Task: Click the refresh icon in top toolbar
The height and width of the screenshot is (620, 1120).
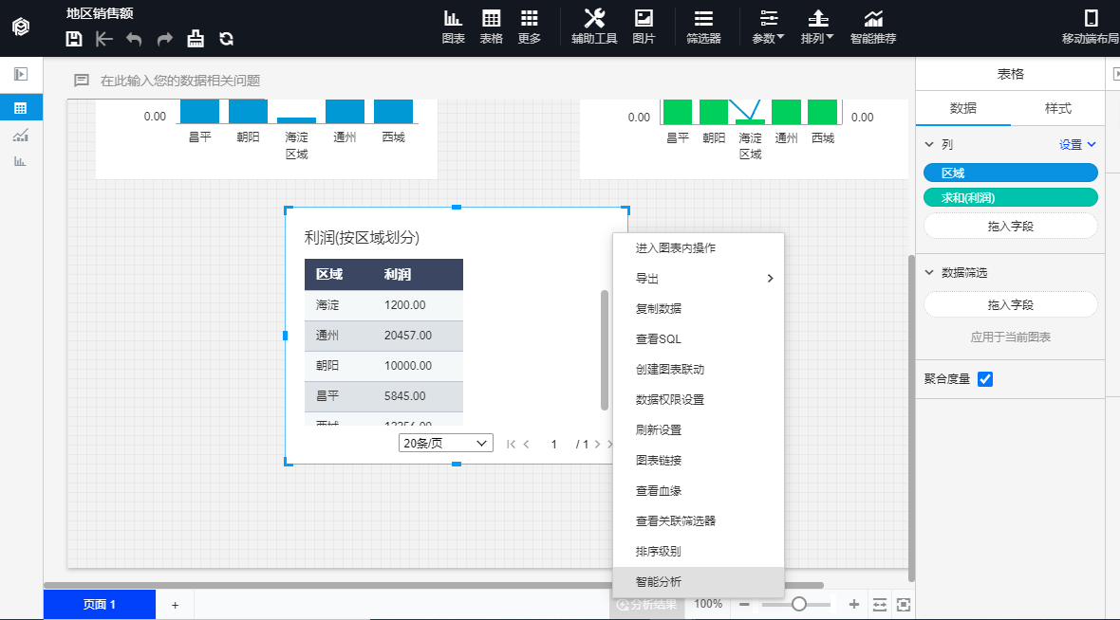Action: pyautogui.click(x=226, y=39)
